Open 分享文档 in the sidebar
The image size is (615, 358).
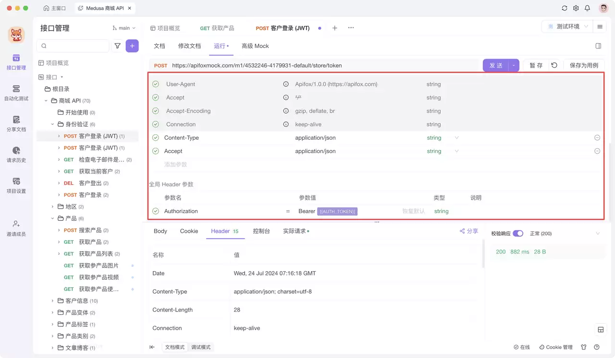tap(16, 124)
